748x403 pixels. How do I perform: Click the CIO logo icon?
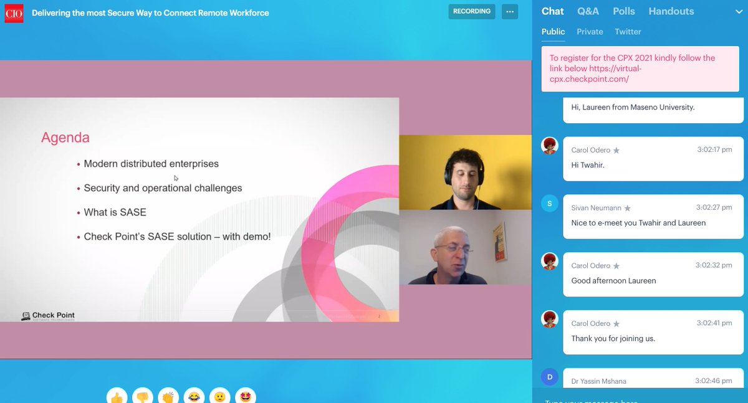[x=14, y=12]
